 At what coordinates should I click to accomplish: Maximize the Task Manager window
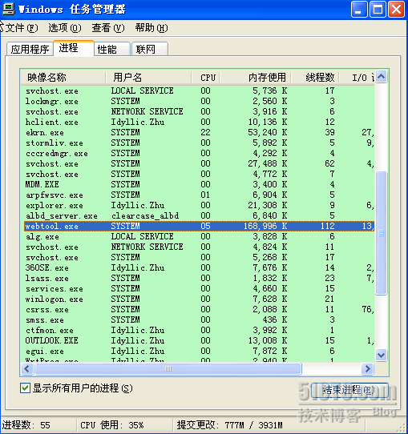378,10
